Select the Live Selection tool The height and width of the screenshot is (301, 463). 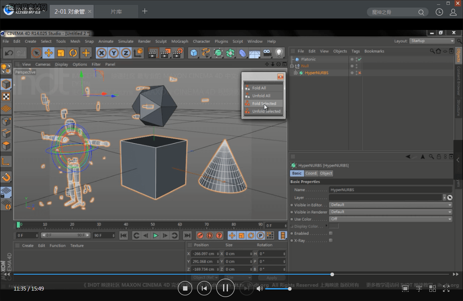36,53
